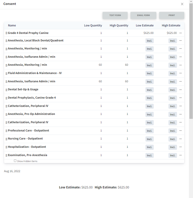Screen dimensions: 193x198
Task: Click drag handle for Anesthesia, Local Block Dental/Quadrant
Action: click(6, 41)
